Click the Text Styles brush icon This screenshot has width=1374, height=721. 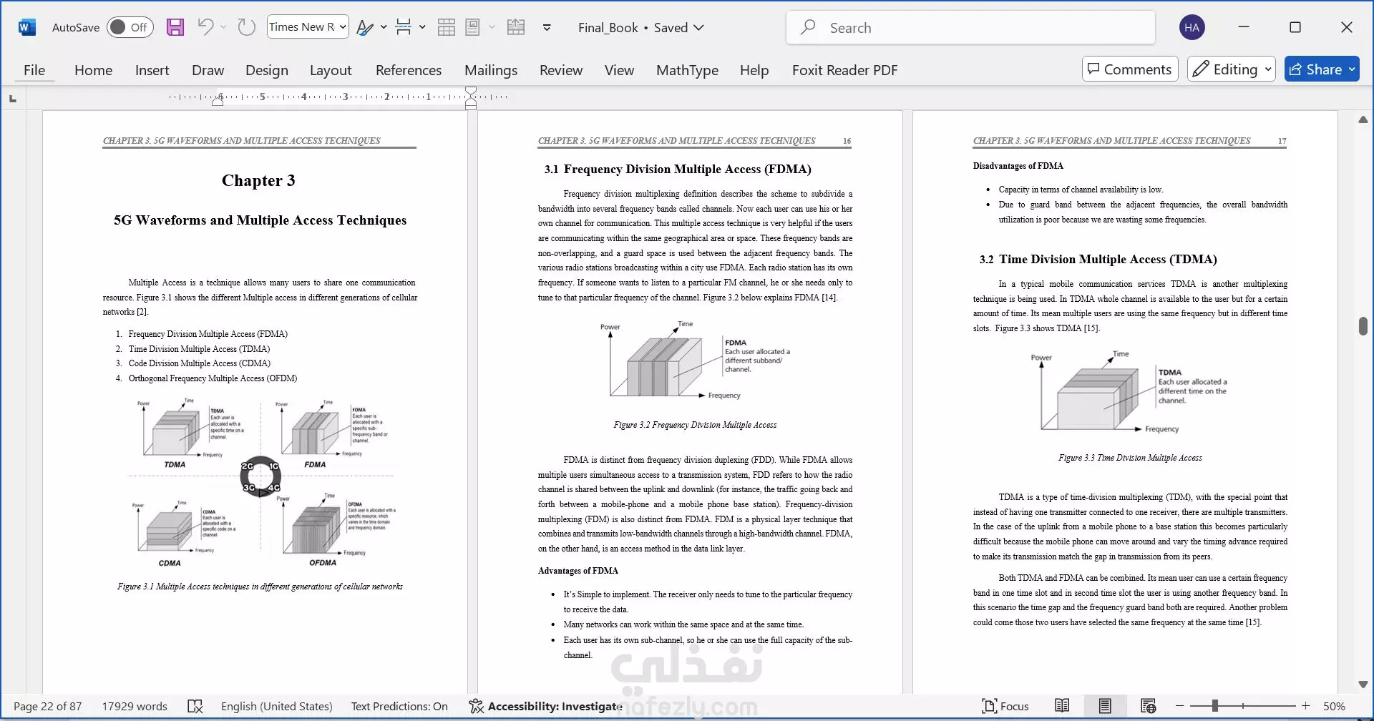point(365,27)
